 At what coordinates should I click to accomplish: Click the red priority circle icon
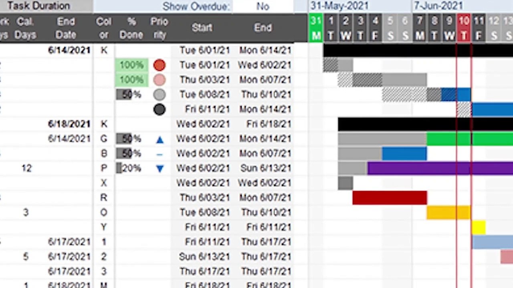click(159, 65)
